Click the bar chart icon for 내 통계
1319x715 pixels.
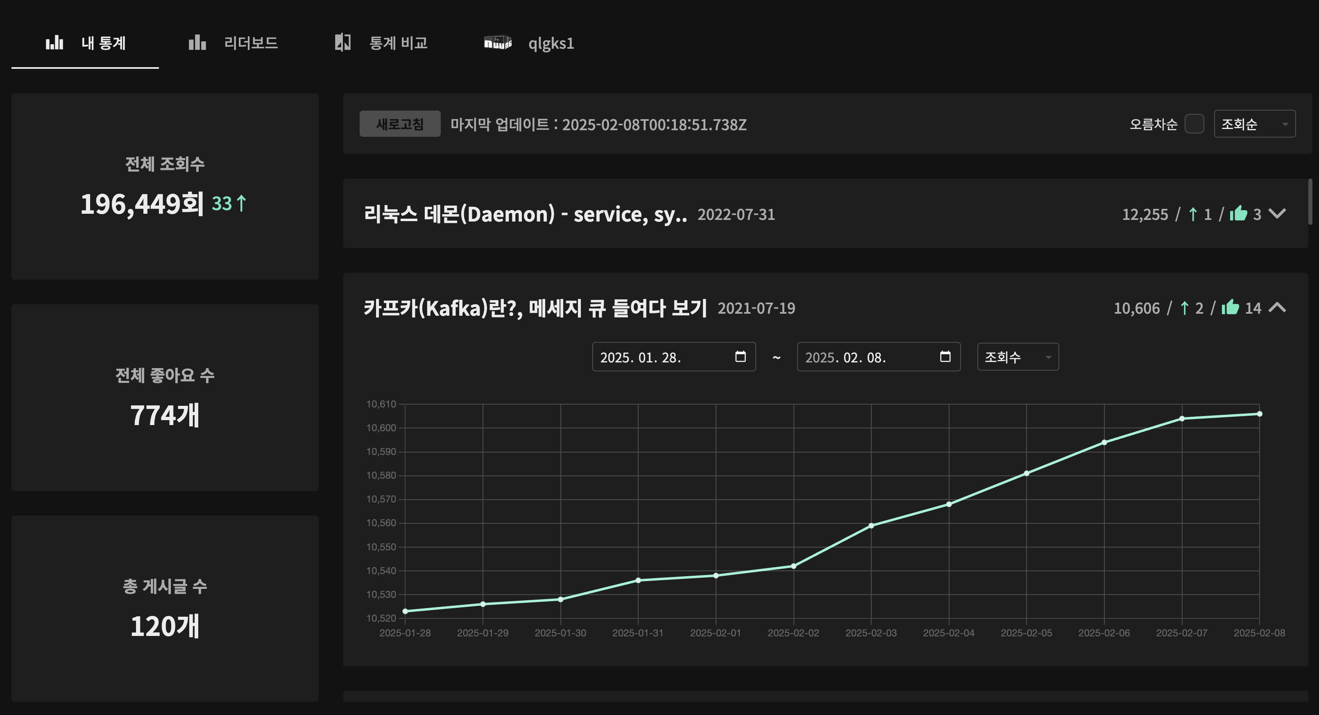click(x=54, y=43)
